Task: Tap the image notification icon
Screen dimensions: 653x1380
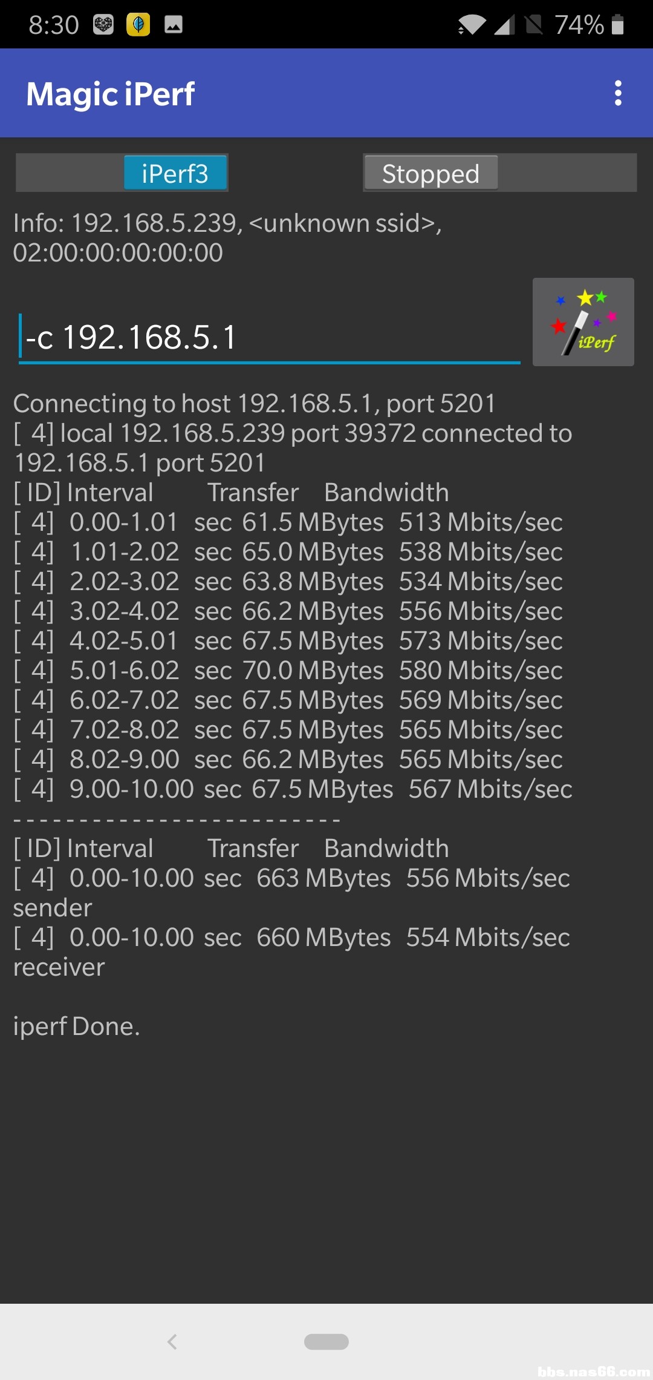Action: 174,25
